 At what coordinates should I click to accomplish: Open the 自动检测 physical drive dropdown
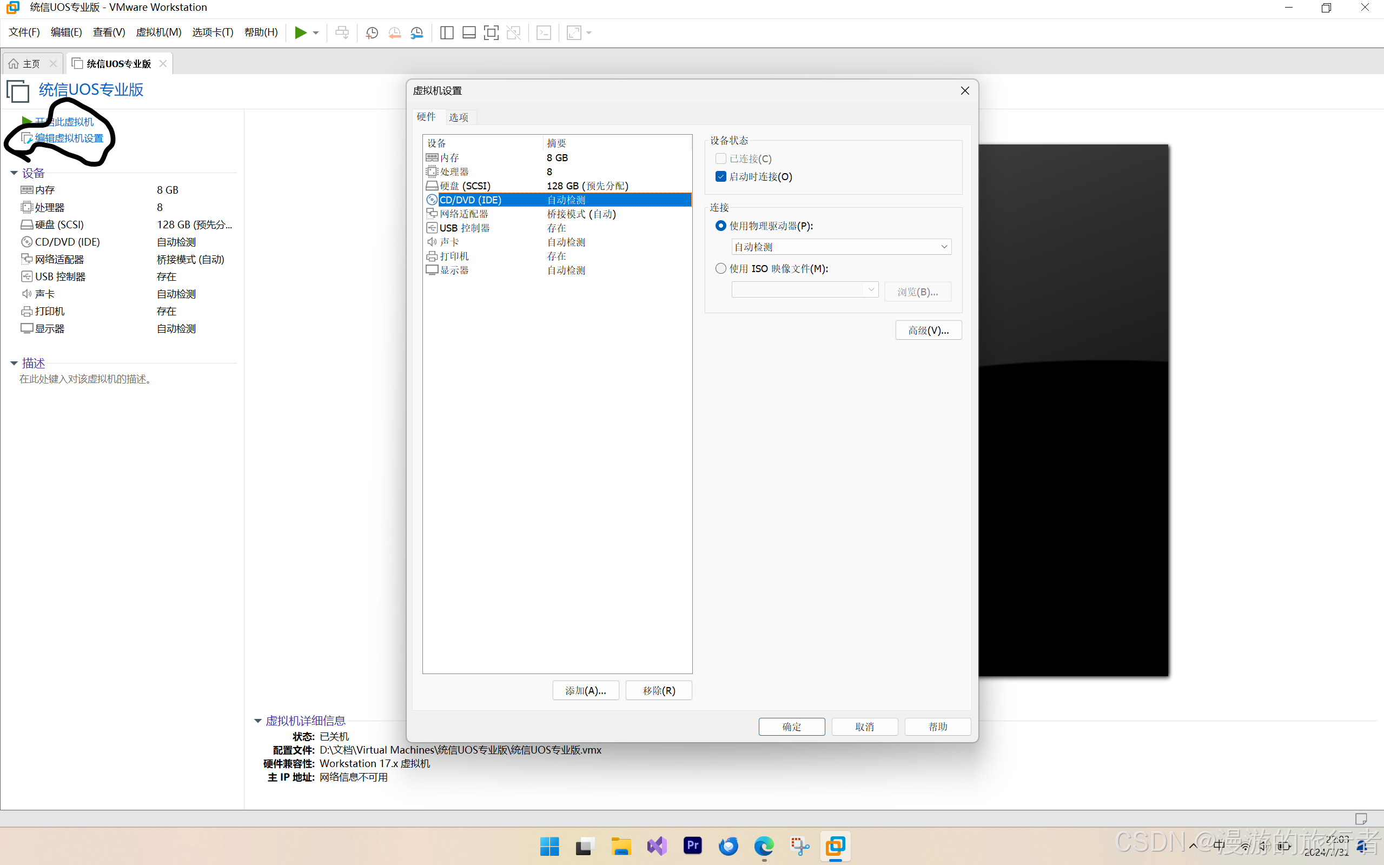(x=841, y=247)
